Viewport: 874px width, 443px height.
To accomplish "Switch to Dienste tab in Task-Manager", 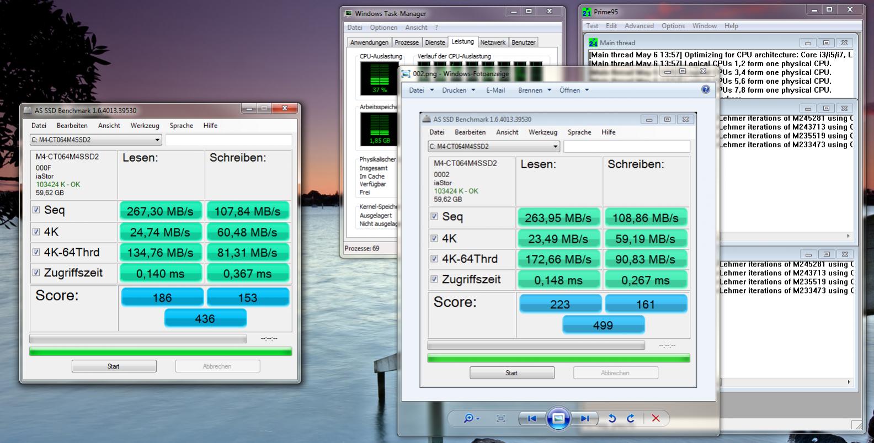I will [x=435, y=42].
